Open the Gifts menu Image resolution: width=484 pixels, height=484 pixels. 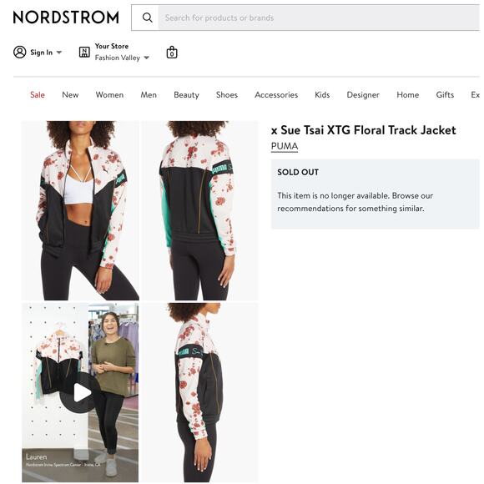[x=445, y=95]
